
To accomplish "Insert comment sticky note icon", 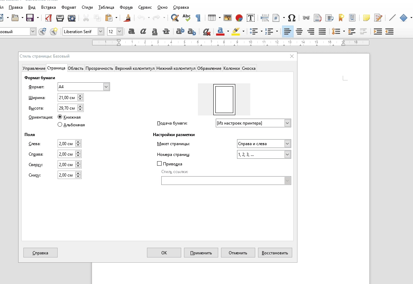I will coord(366,18).
